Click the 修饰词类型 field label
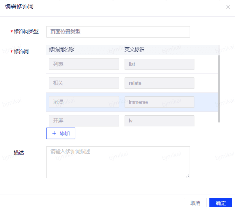Viewport: 235px width, 207px height. 26,32
